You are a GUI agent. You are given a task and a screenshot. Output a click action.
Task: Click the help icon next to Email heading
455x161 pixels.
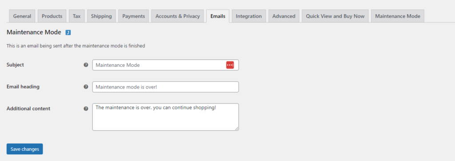pos(86,87)
